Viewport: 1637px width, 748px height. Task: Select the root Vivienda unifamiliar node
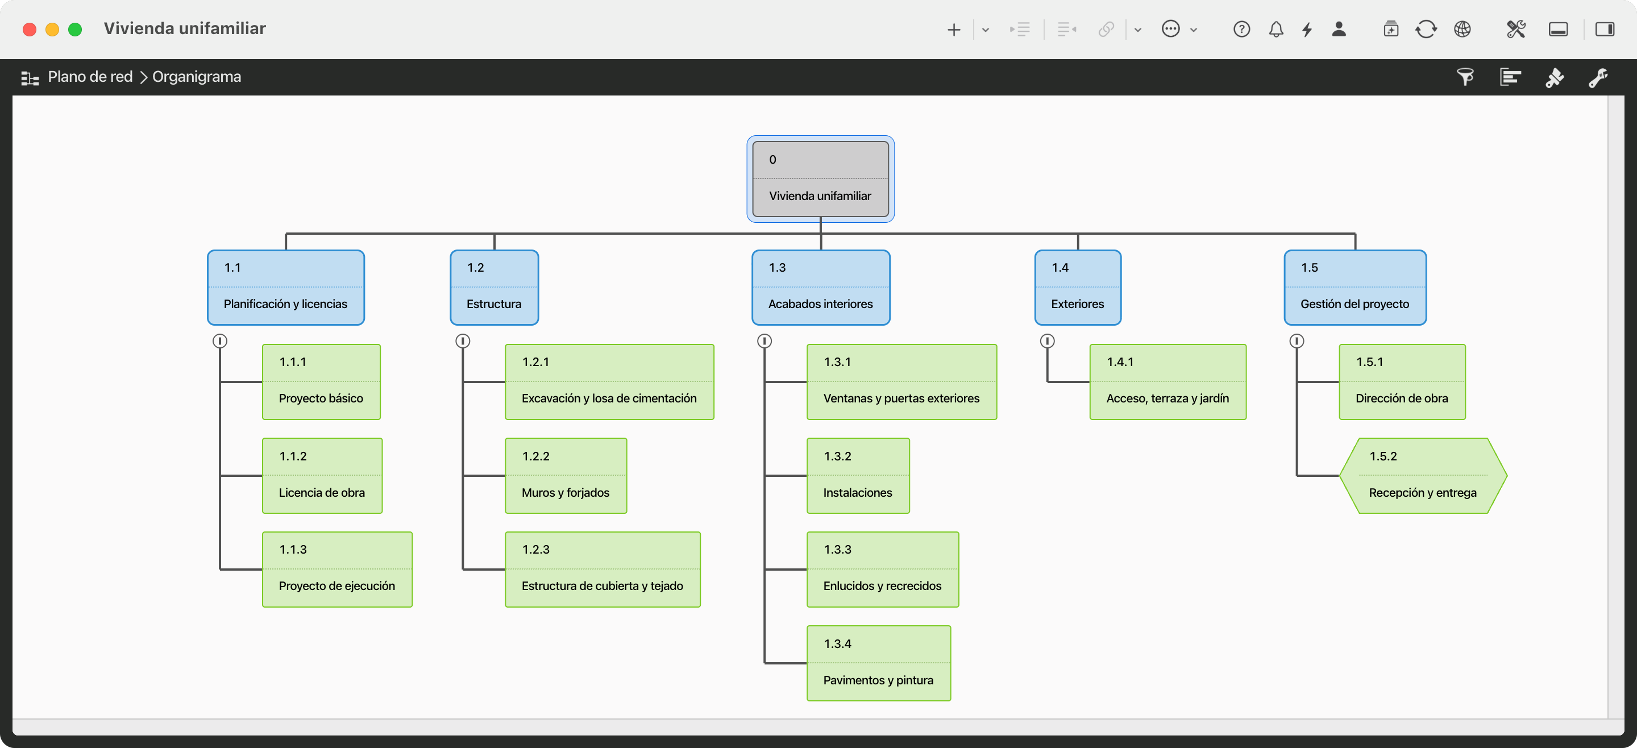click(820, 179)
